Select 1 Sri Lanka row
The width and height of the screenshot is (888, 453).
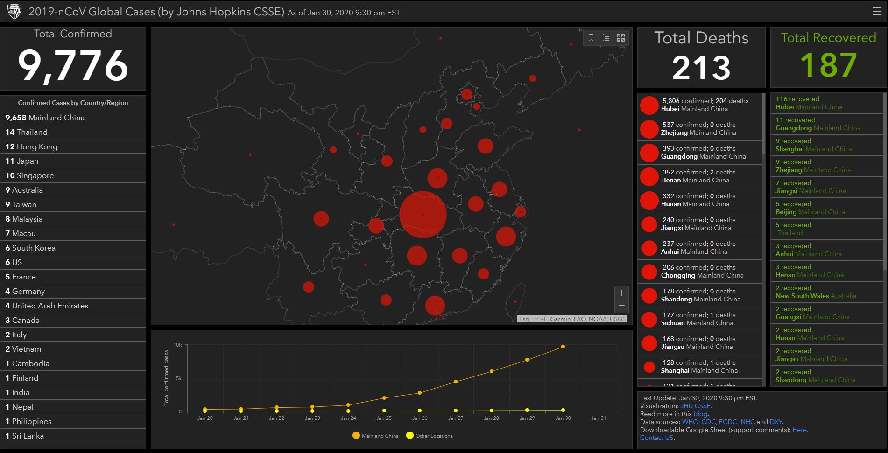(73, 436)
